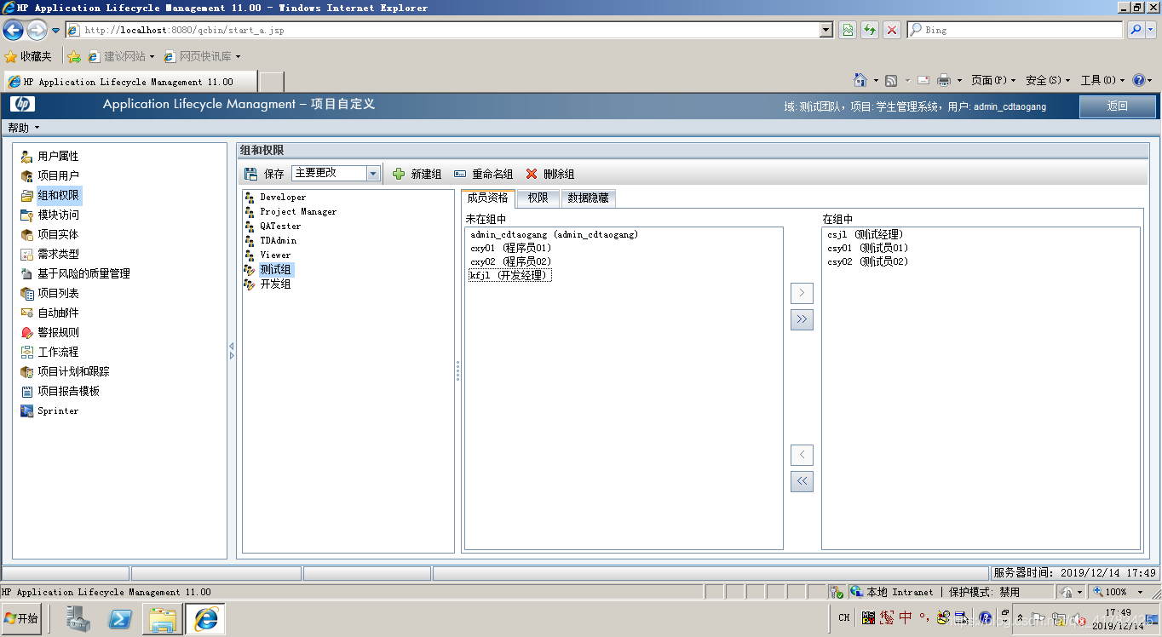Select the 测试组 group
1162x637 pixels.
coord(276,269)
